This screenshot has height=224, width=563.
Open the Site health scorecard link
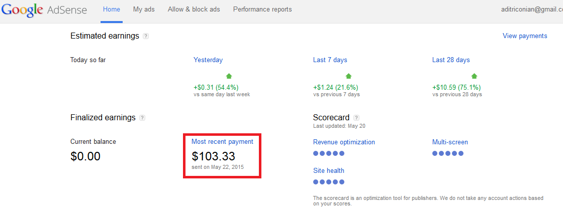point(329,171)
